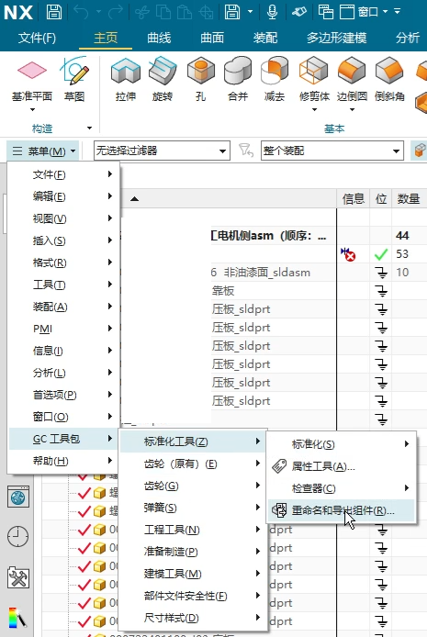
Task: Expand the 边倒圆 dropdown arrow
Action: click(352, 110)
